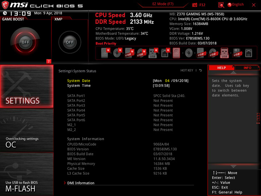
Task: Edit the System Time value 13:09:58
Action: coord(161,86)
